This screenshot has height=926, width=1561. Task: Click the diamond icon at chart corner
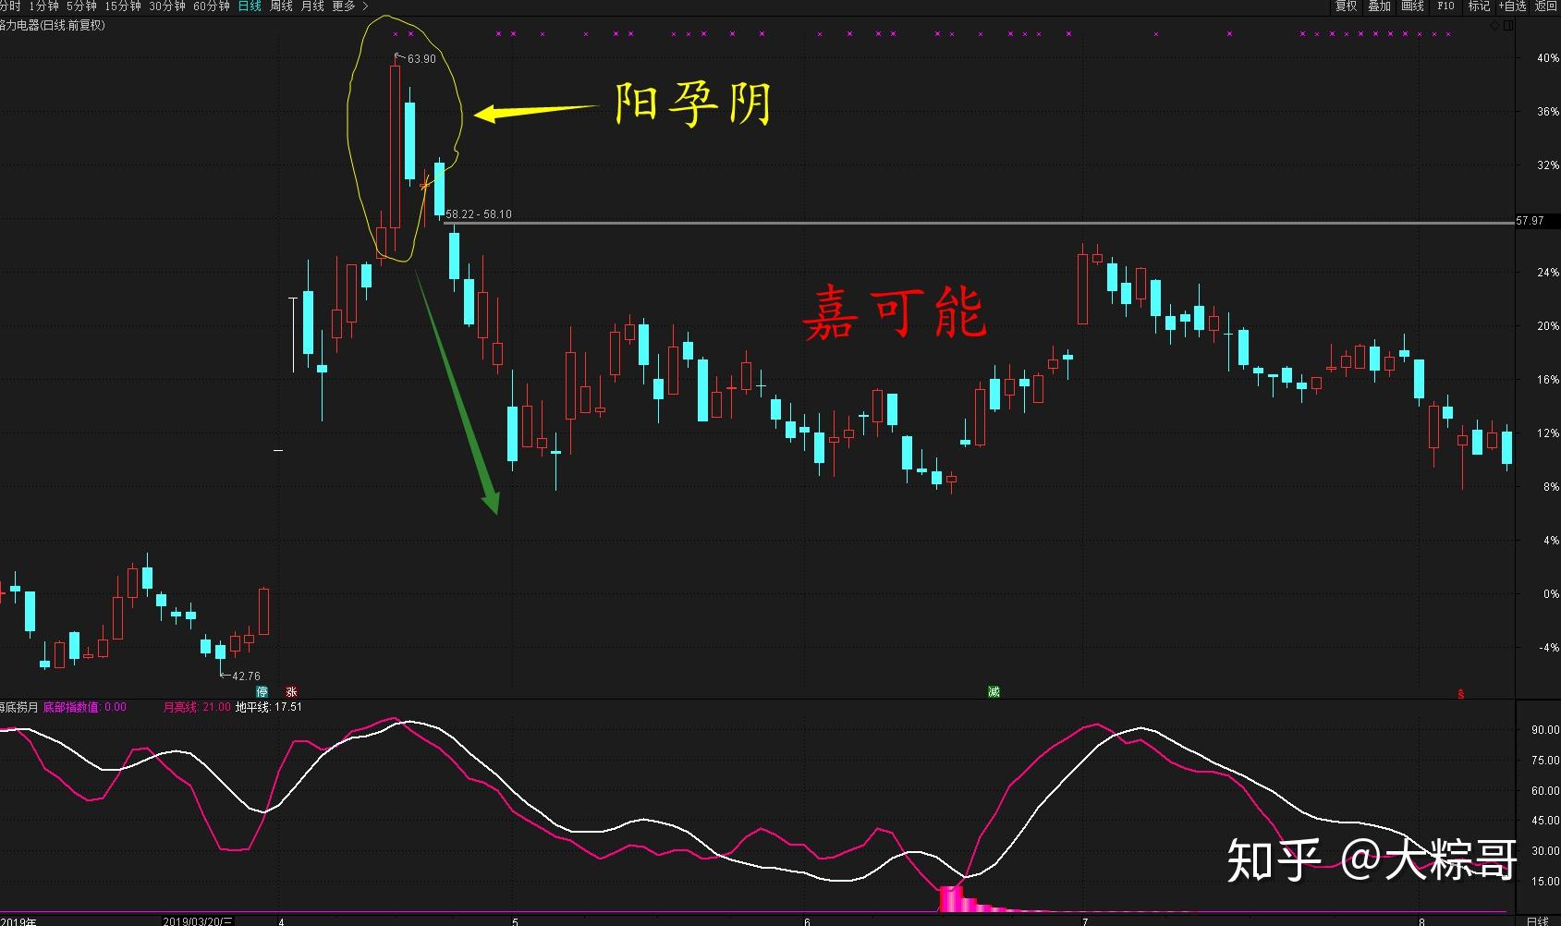pyautogui.click(x=1495, y=25)
